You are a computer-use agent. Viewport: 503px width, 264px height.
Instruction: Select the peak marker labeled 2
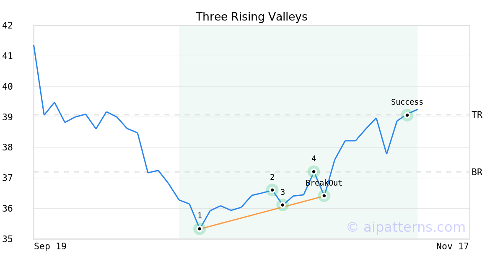pyautogui.click(x=272, y=190)
